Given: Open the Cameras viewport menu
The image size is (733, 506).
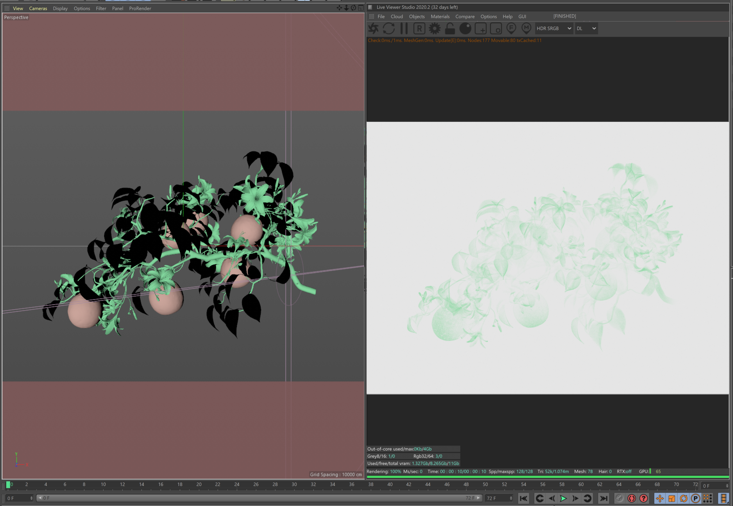Looking at the screenshot, I should tap(38, 9).
